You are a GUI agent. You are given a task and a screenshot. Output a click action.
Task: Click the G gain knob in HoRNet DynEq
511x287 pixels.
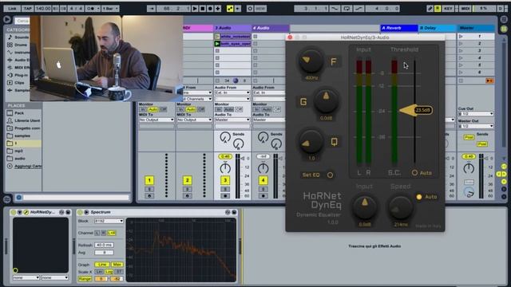coord(326,100)
